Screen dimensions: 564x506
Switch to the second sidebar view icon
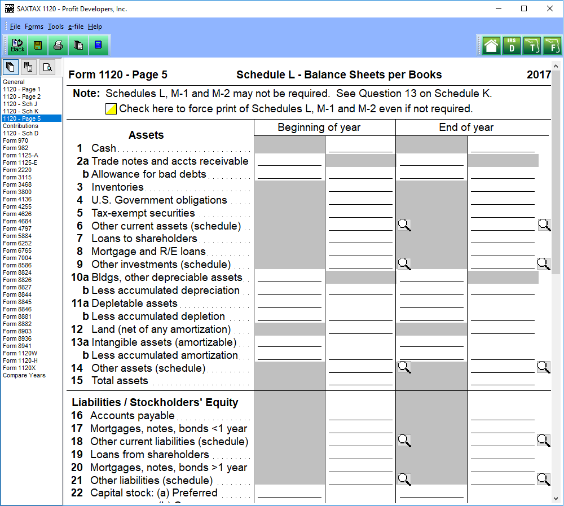coord(28,67)
